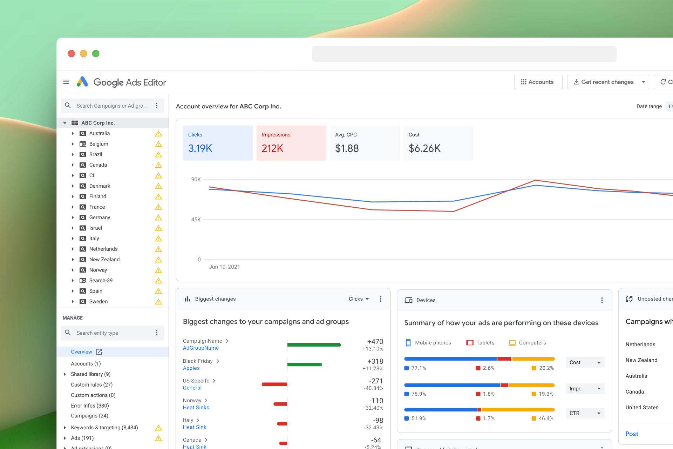Open entity type search options menu
Screen dimensions: 673x449
(157, 333)
